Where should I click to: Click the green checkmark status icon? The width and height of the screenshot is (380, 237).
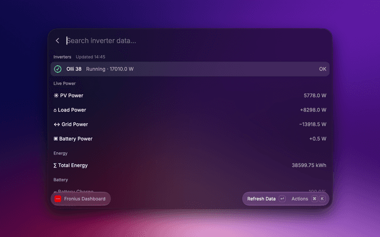pos(58,69)
